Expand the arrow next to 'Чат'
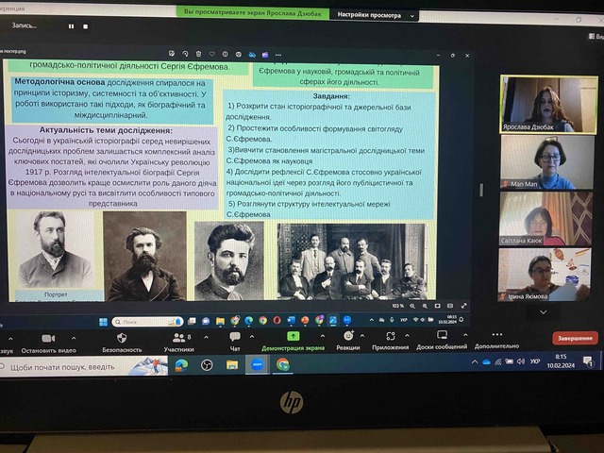The width and height of the screenshot is (604, 453). (x=252, y=336)
